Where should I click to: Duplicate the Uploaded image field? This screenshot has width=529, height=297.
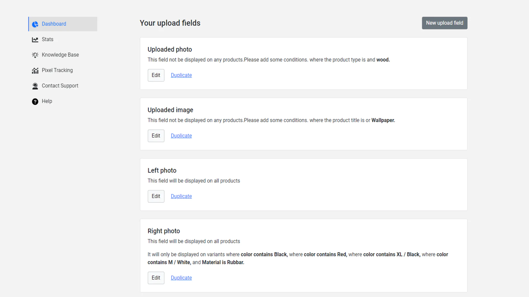pyautogui.click(x=181, y=136)
